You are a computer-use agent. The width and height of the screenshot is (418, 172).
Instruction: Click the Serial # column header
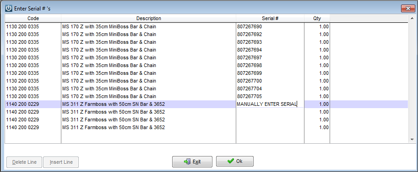tap(270, 18)
